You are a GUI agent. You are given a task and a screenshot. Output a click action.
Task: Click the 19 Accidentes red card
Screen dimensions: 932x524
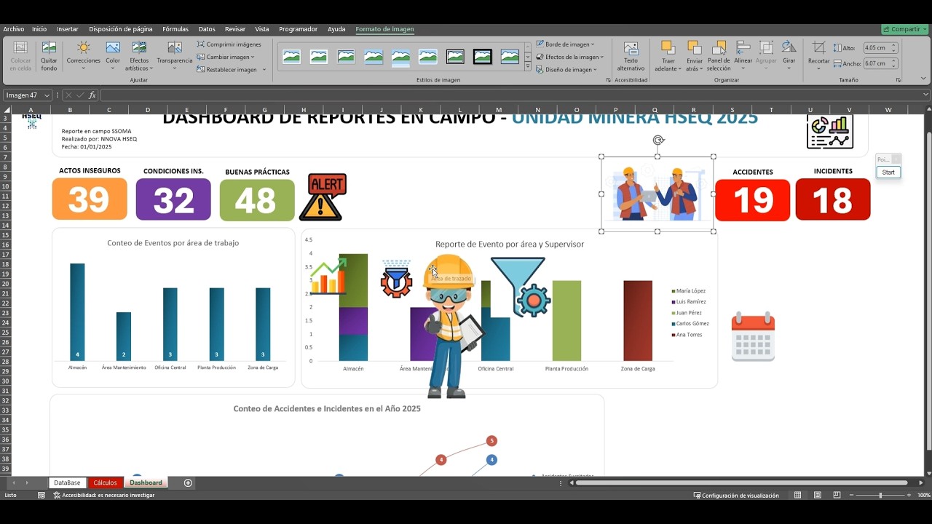click(x=753, y=199)
